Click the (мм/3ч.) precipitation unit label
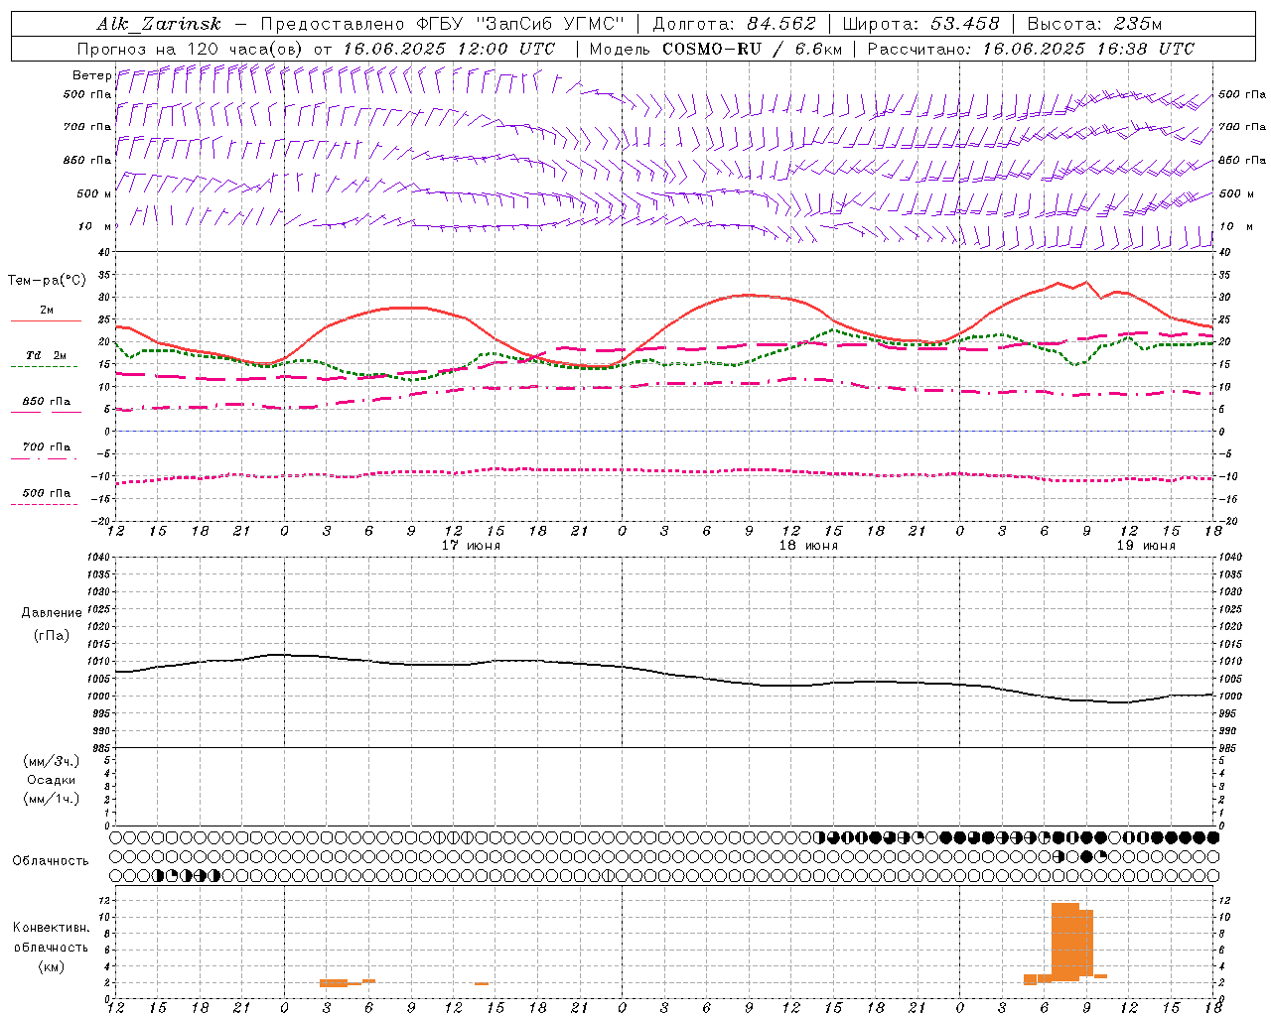Viewport: 1271px width, 1016px height. (52, 761)
